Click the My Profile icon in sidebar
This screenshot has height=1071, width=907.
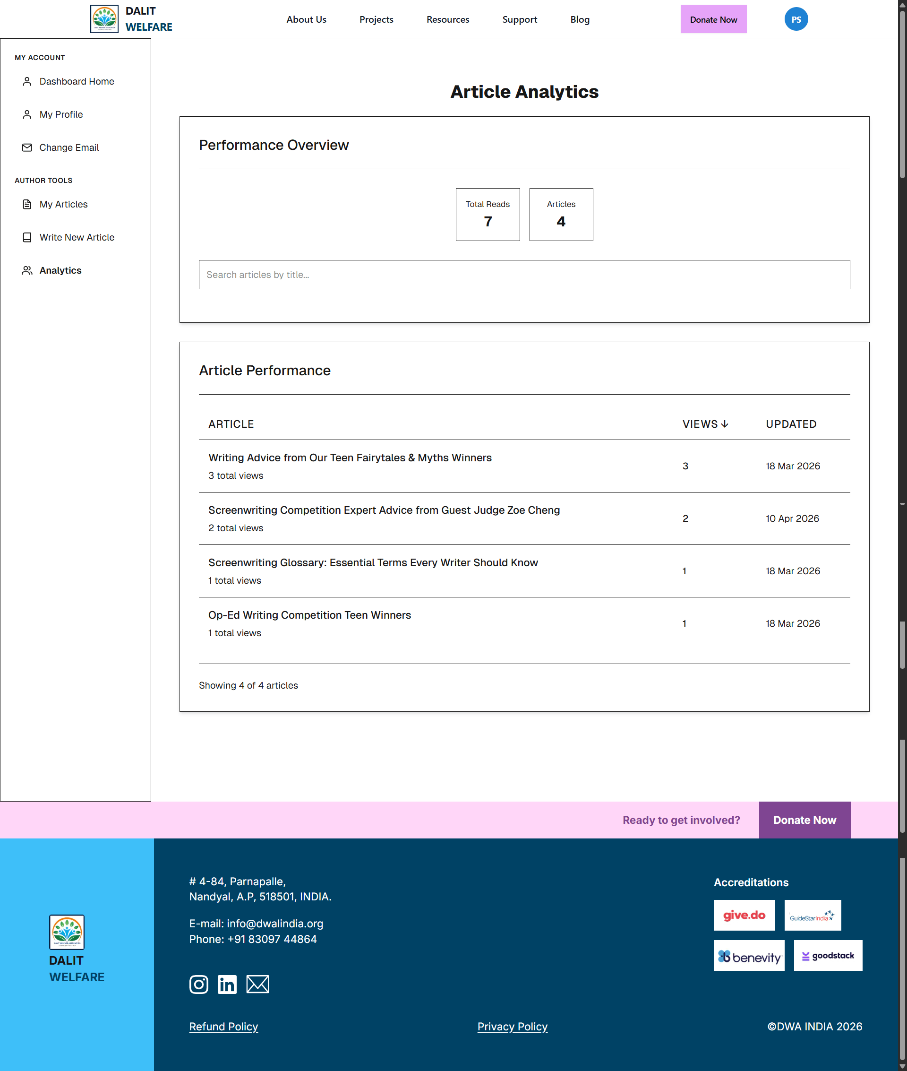pyautogui.click(x=27, y=114)
